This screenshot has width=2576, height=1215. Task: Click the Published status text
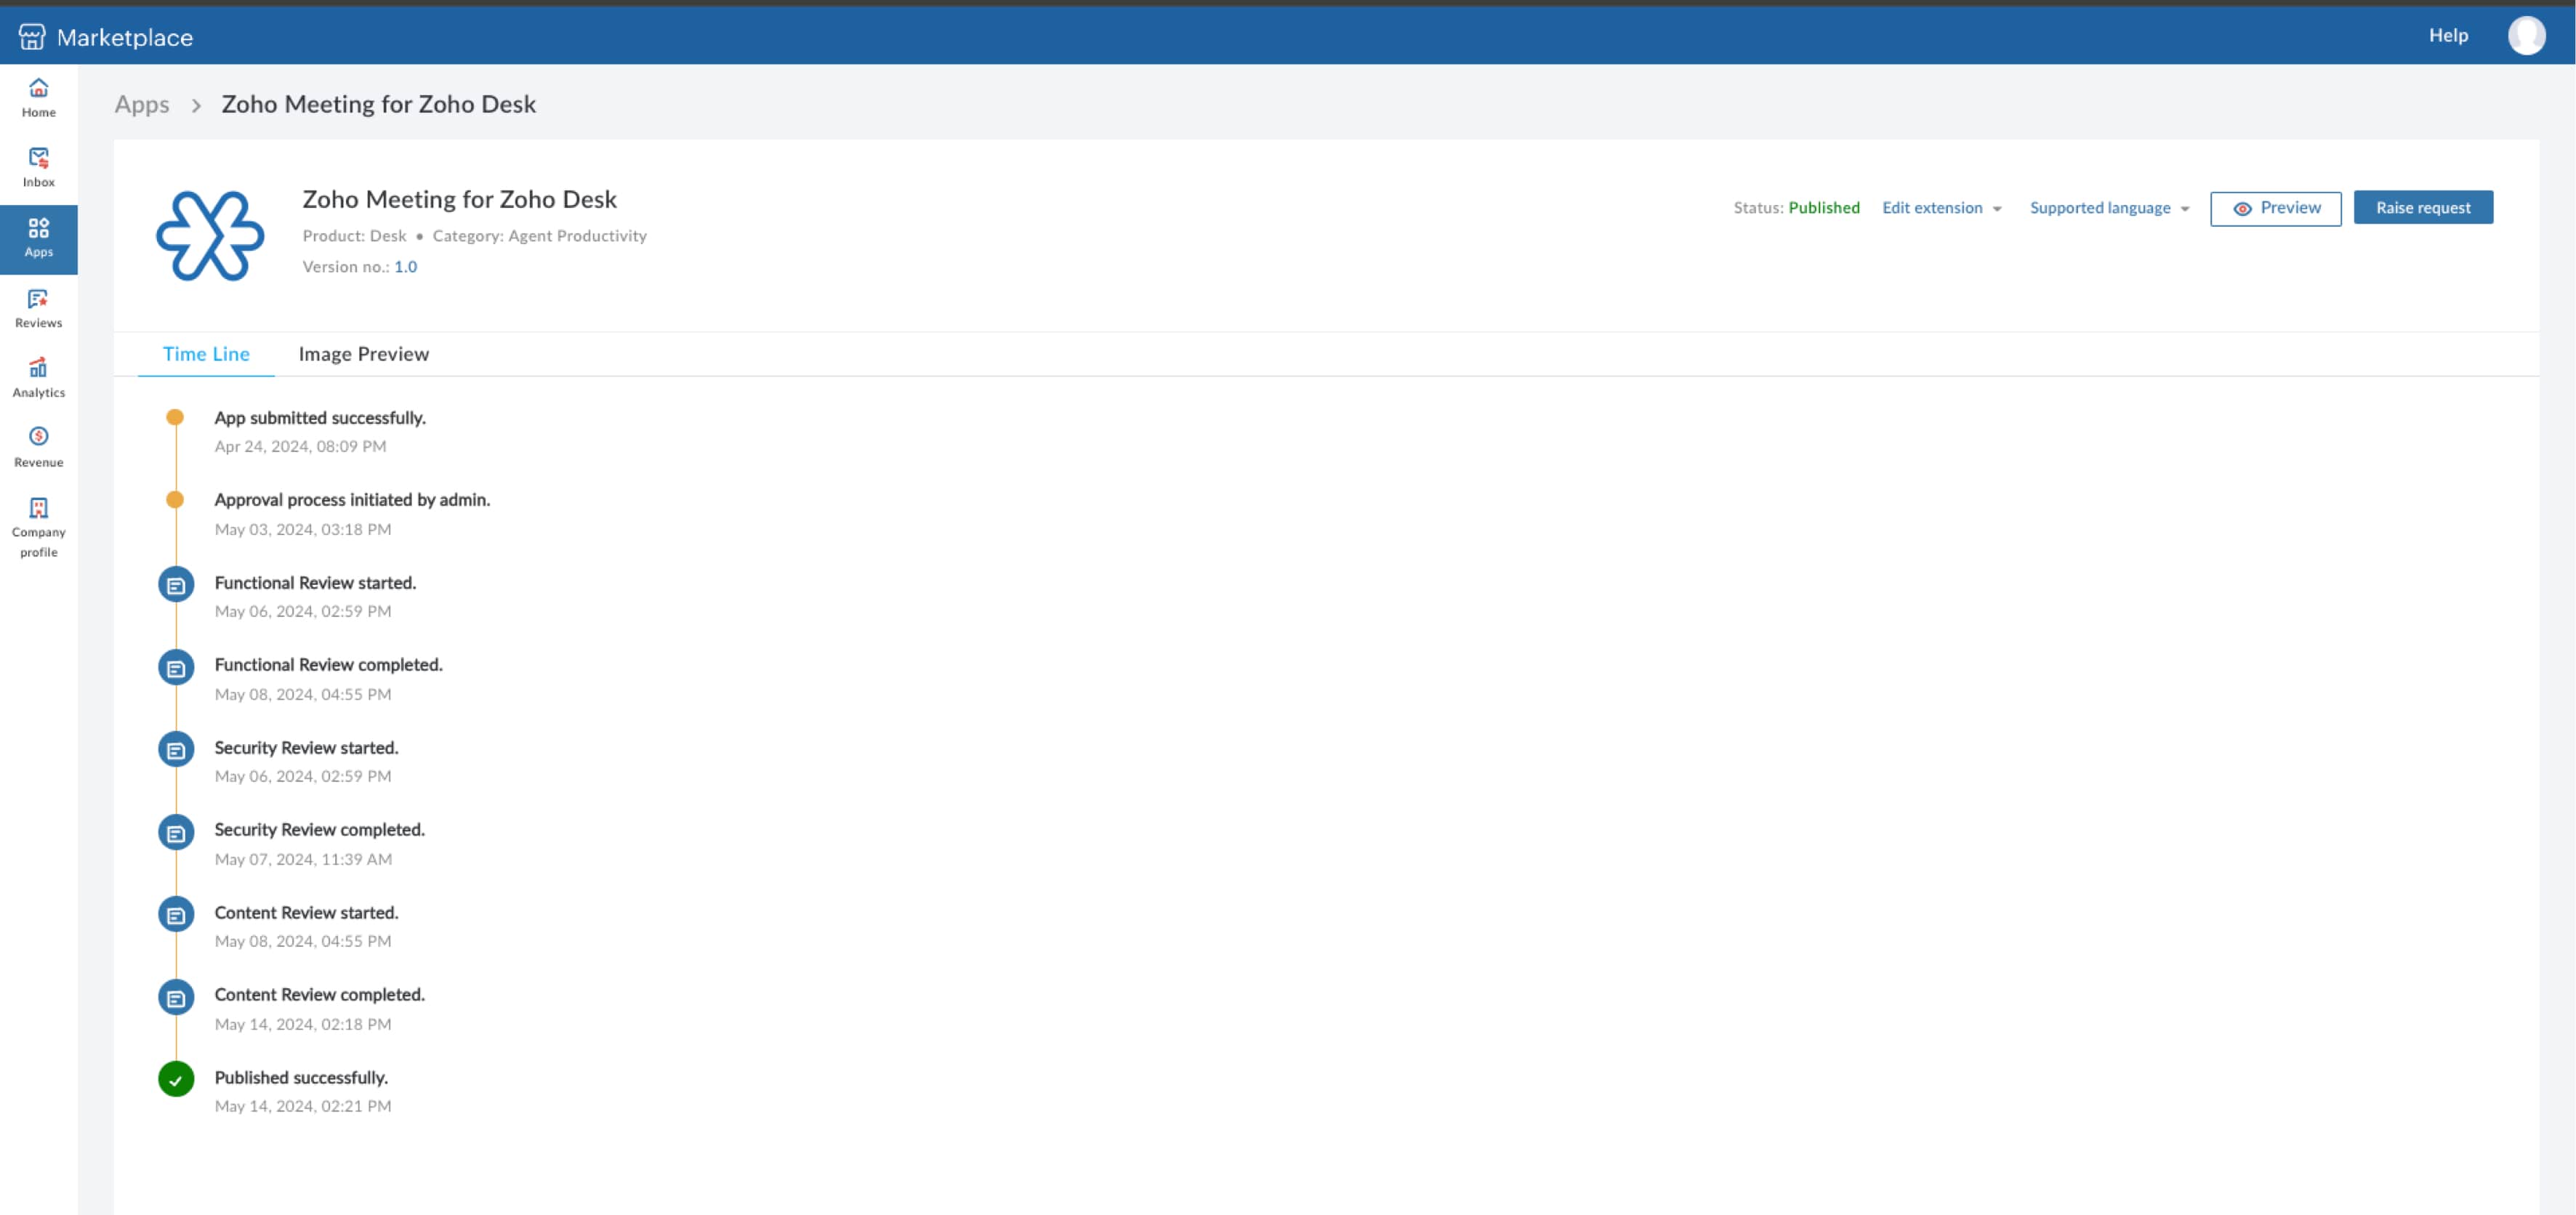click(1824, 208)
